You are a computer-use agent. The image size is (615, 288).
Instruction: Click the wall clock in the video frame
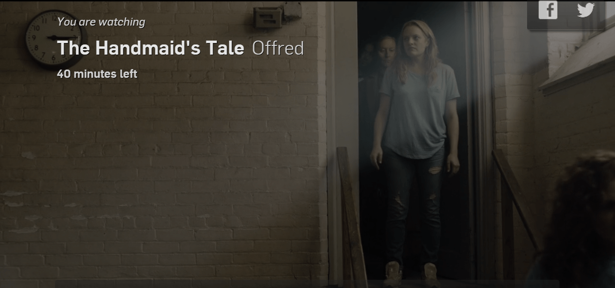pyautogui.click(x=56, y=38)
